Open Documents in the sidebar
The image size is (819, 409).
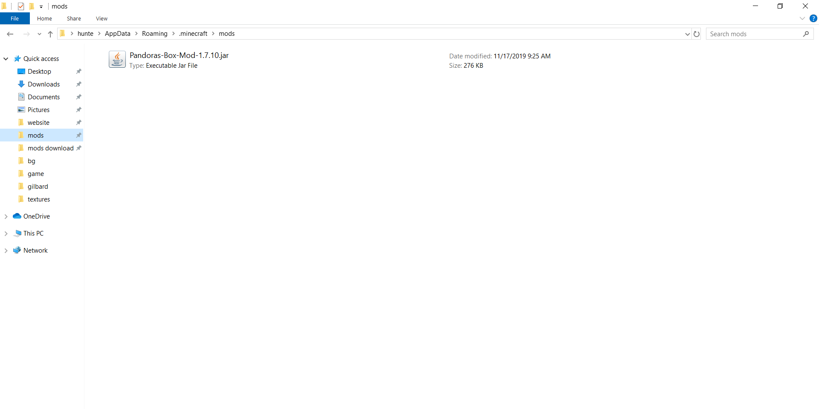click(44, 97)
